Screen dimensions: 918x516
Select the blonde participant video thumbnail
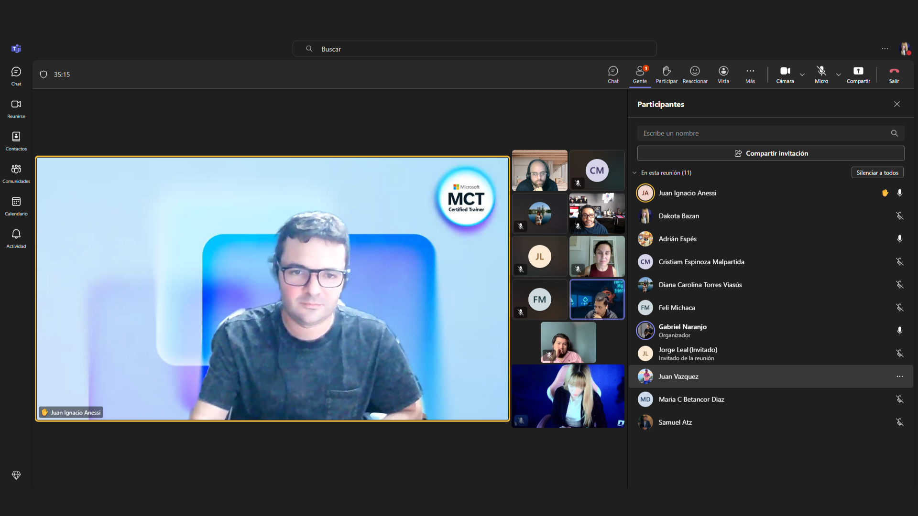coord(568,396)
